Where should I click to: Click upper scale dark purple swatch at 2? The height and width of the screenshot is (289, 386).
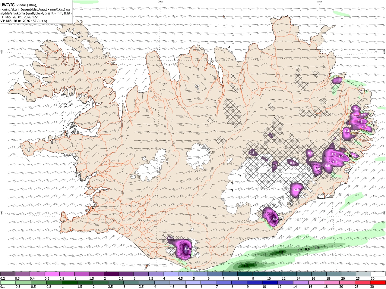click(111, 274)
